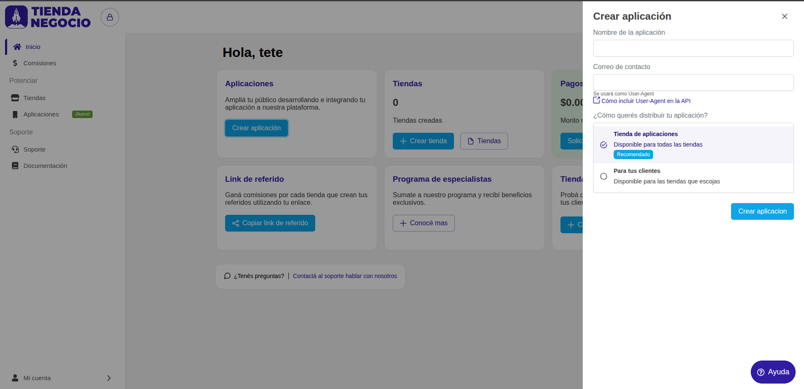The height and width of the screenshot is (389, 804).
Task: Click Crear aplicación button in Aplicaciones card
Action: tap(257, 128)
